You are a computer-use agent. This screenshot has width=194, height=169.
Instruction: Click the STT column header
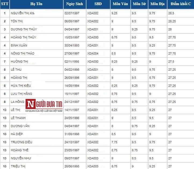tap(4, 4)
